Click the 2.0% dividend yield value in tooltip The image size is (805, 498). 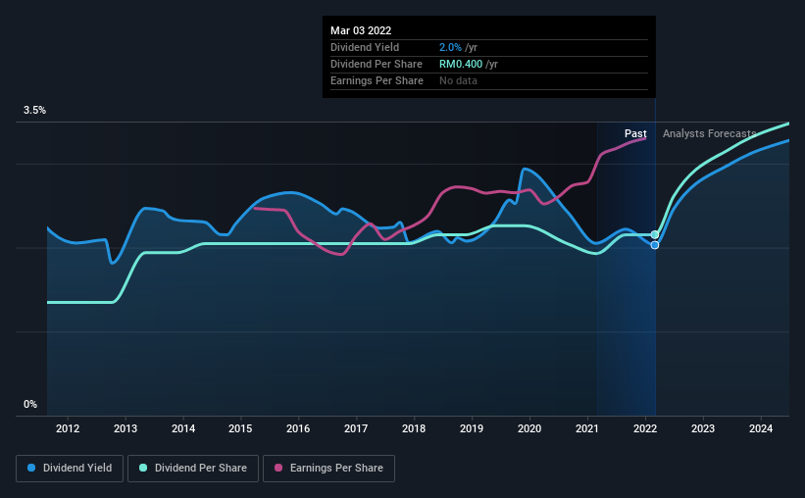click(450, 47)
